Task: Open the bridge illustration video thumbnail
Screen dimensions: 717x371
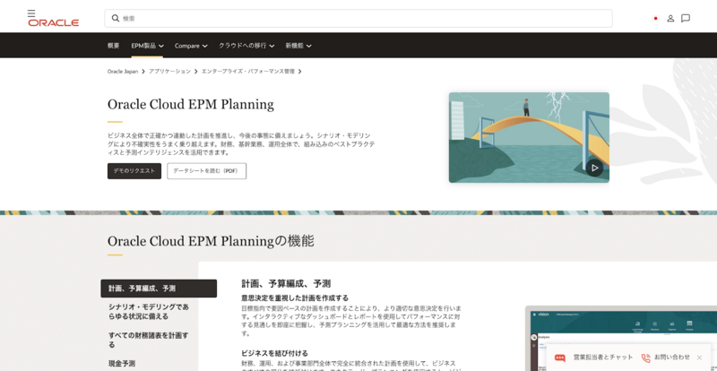Action: tap(529, 138)
